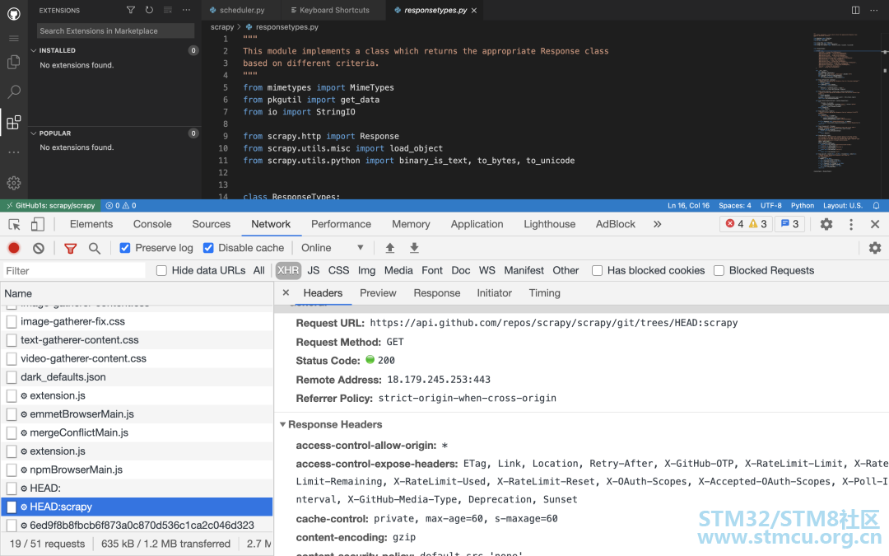
Task: Open Manage gear in activity bar
Action: (x=14, y=183)
